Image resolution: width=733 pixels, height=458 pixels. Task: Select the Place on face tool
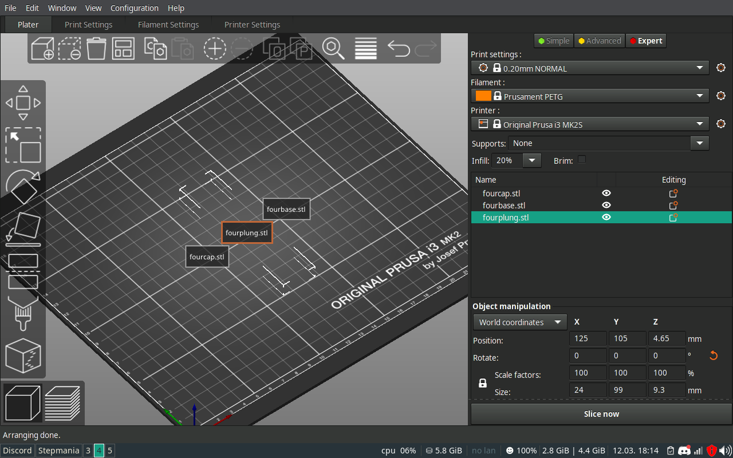click(23, 228)
